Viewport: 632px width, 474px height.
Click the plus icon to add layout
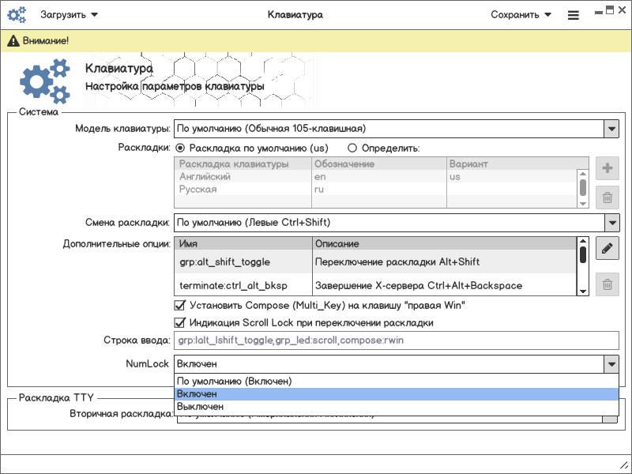coord(607,168)
